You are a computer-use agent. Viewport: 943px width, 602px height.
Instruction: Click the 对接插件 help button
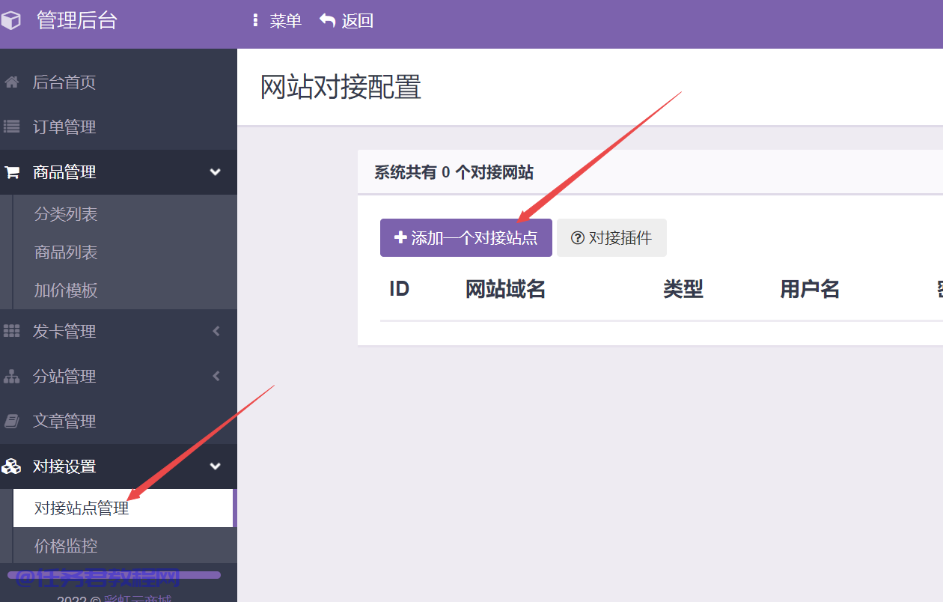click(x=611, y=238)
